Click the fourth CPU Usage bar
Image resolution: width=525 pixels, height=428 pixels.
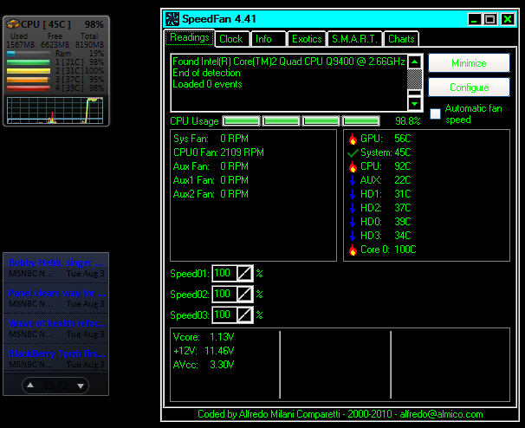[x=361, y=121]
